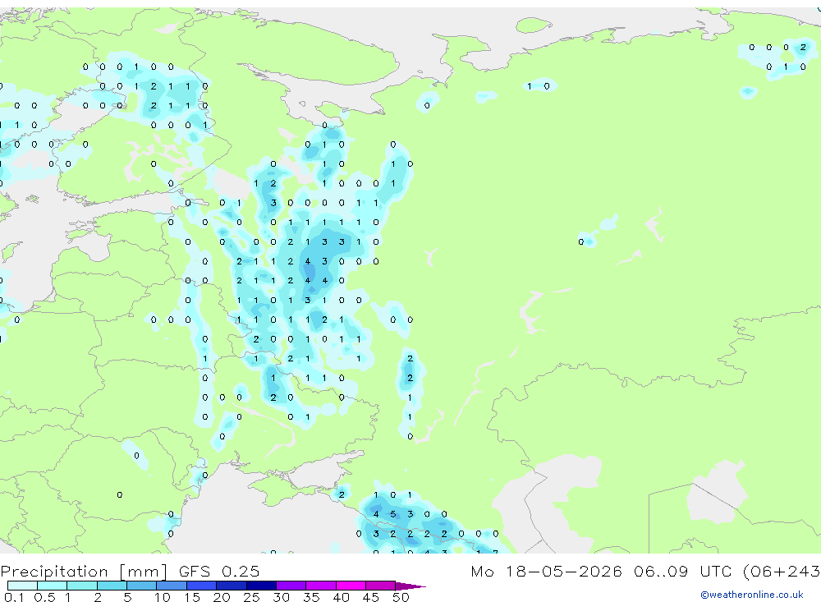Viewport: 821px width, 602px height.
Task: Select the 'GFS 0.25' model label
Action: coord(219,572)
